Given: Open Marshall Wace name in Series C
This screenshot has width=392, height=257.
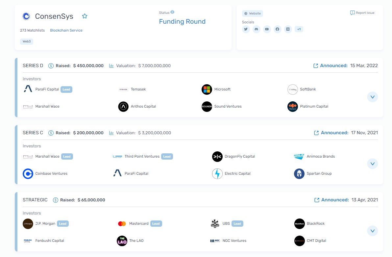Looking at the screenshot, I should (47, 156).
